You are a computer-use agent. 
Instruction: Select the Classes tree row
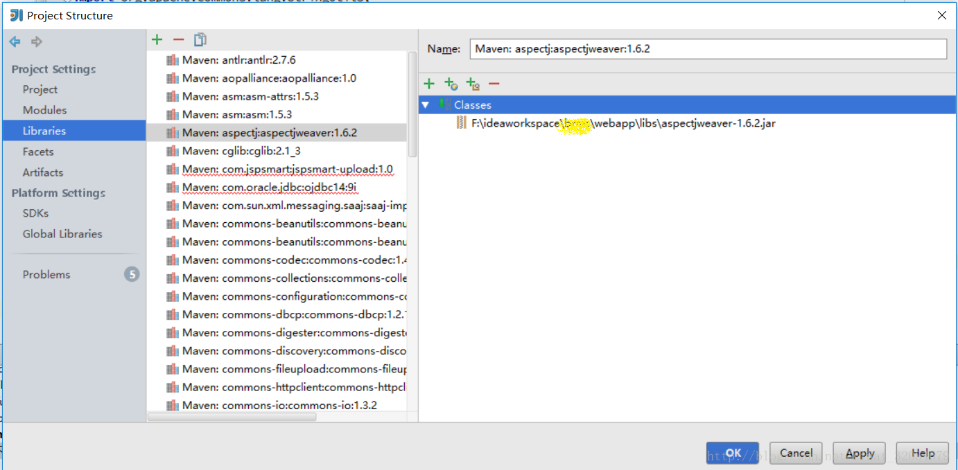click(x=687, y=105)
